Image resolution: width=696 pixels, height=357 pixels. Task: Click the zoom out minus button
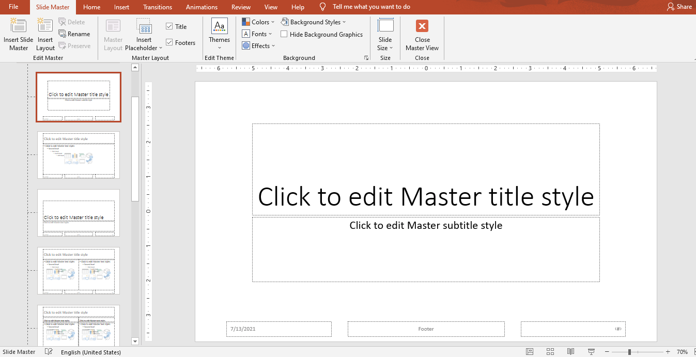(x=607, y=352)
